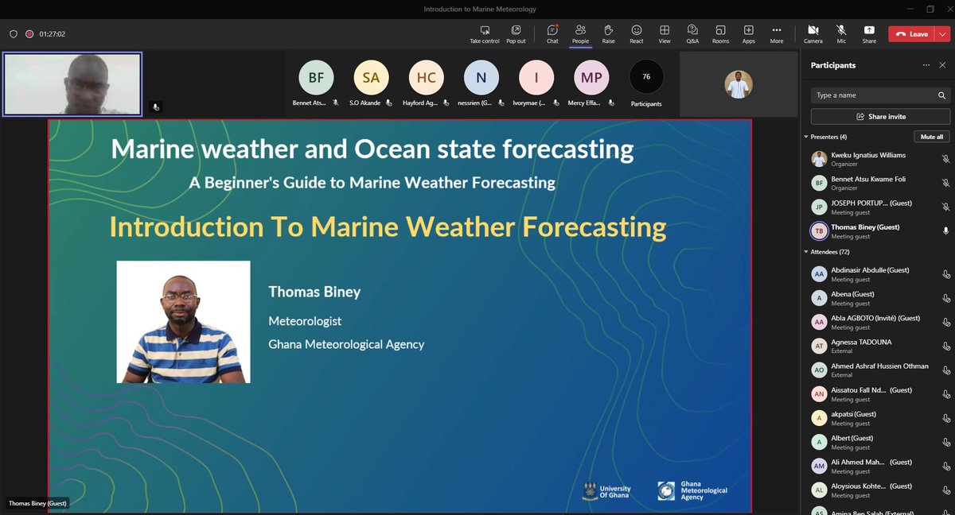The height and width of the screenshot is (515, 955).
Task: Type a name search field
Action: point(880,95)
